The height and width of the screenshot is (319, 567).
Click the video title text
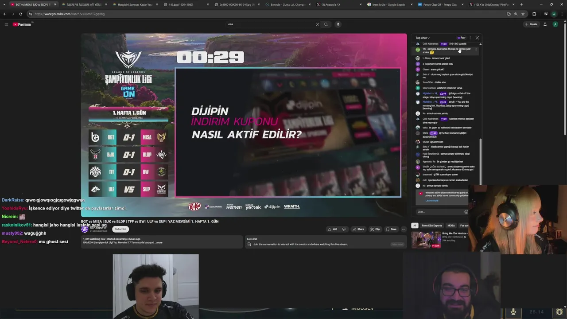tap(150, 222)
